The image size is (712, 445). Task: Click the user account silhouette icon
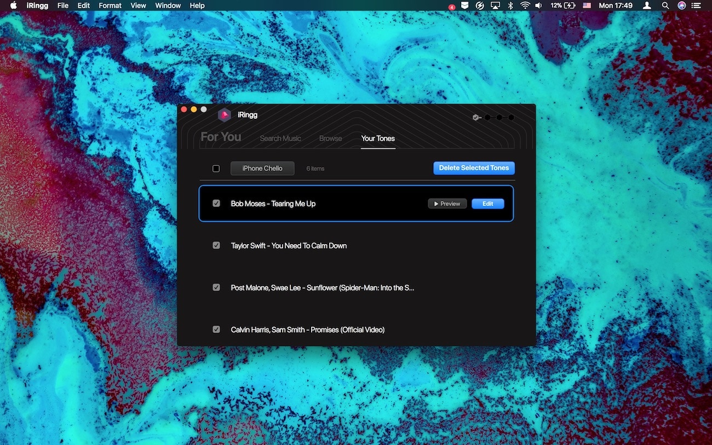point(647,5)
